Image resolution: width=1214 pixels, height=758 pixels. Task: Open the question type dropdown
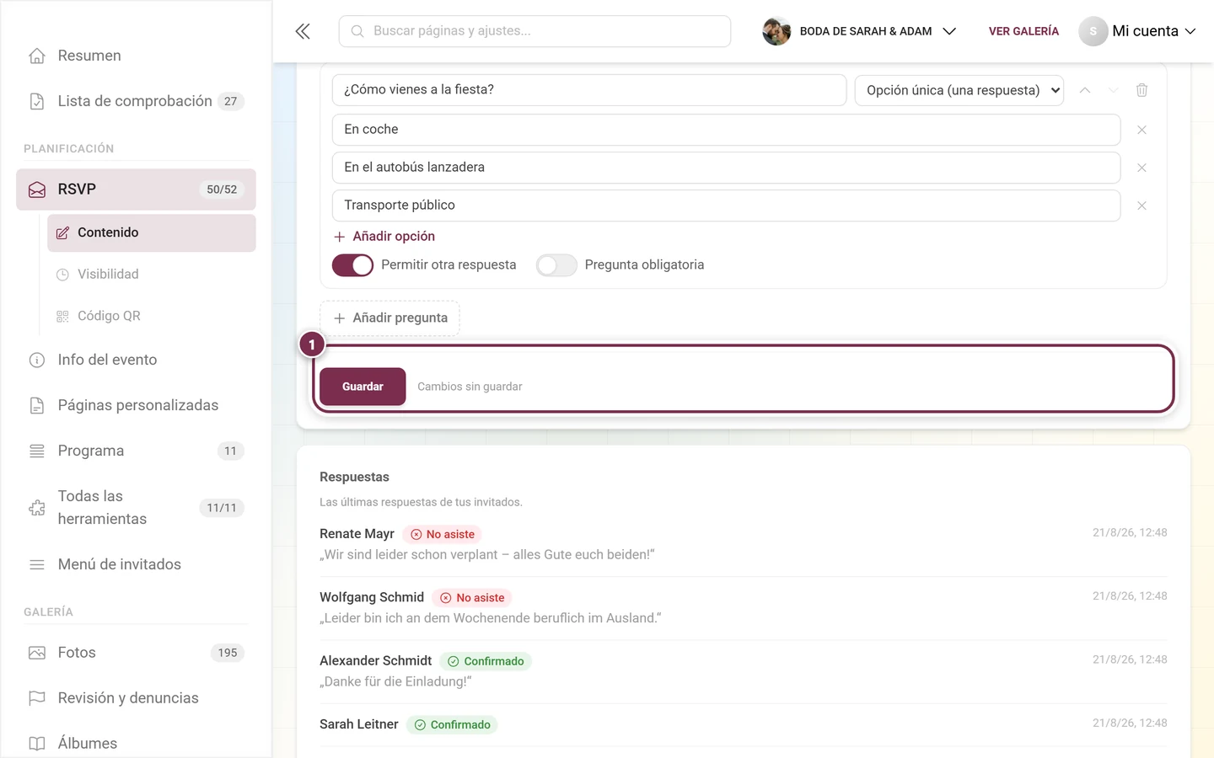(959, 90)
